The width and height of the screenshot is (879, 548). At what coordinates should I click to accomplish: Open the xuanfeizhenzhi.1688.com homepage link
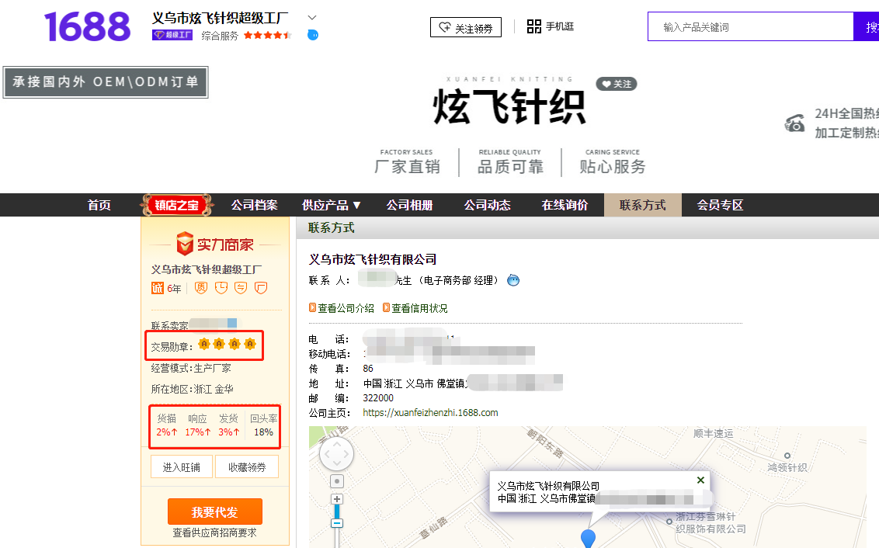pos(430,412)
